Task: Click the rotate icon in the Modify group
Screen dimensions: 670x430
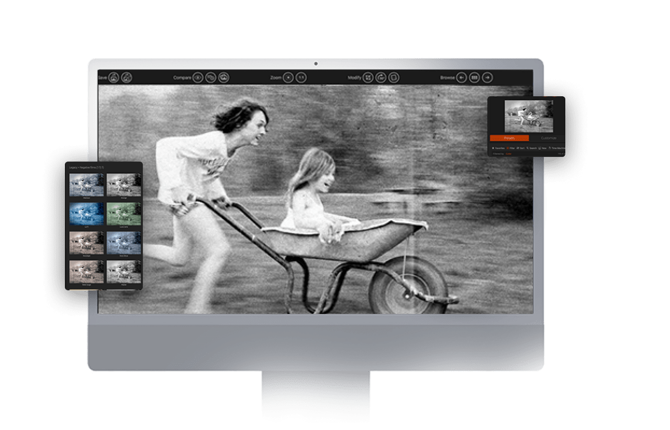Action: [381, 77]
